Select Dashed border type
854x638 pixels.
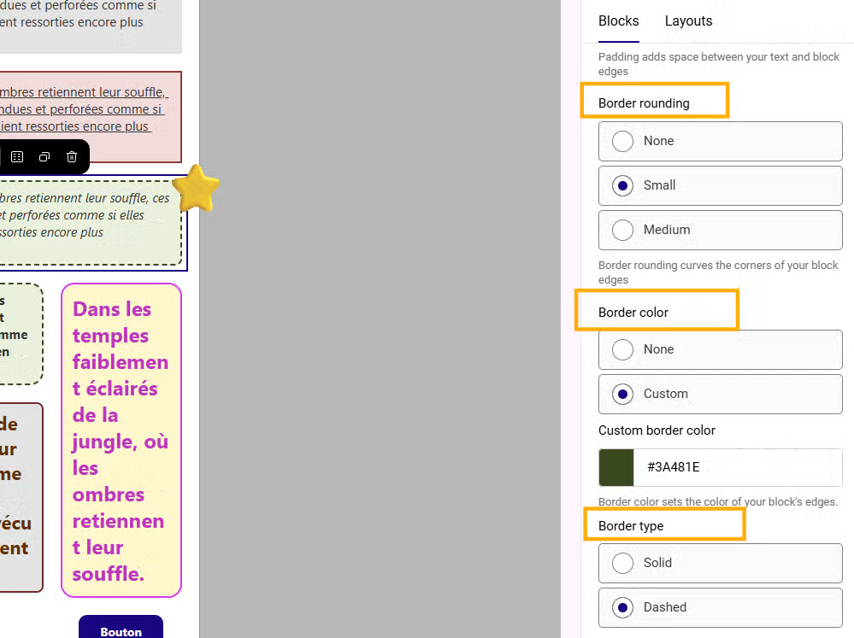(x=720, y=607)
